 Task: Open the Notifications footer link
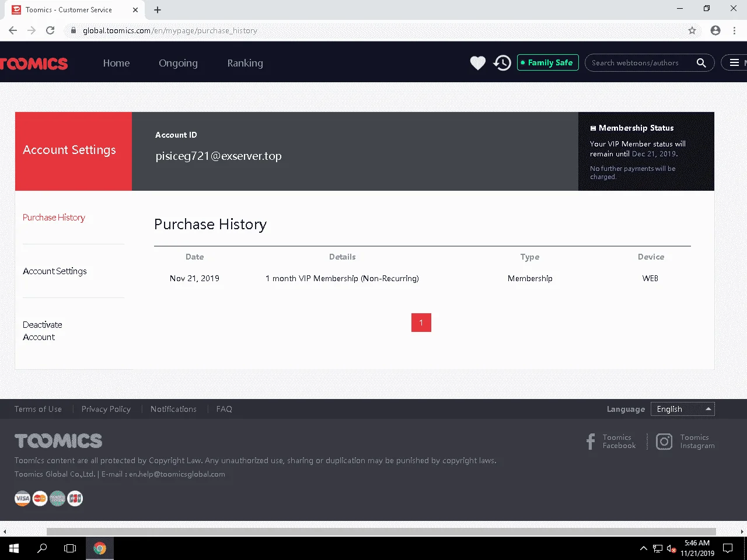[x=173, y=409]
